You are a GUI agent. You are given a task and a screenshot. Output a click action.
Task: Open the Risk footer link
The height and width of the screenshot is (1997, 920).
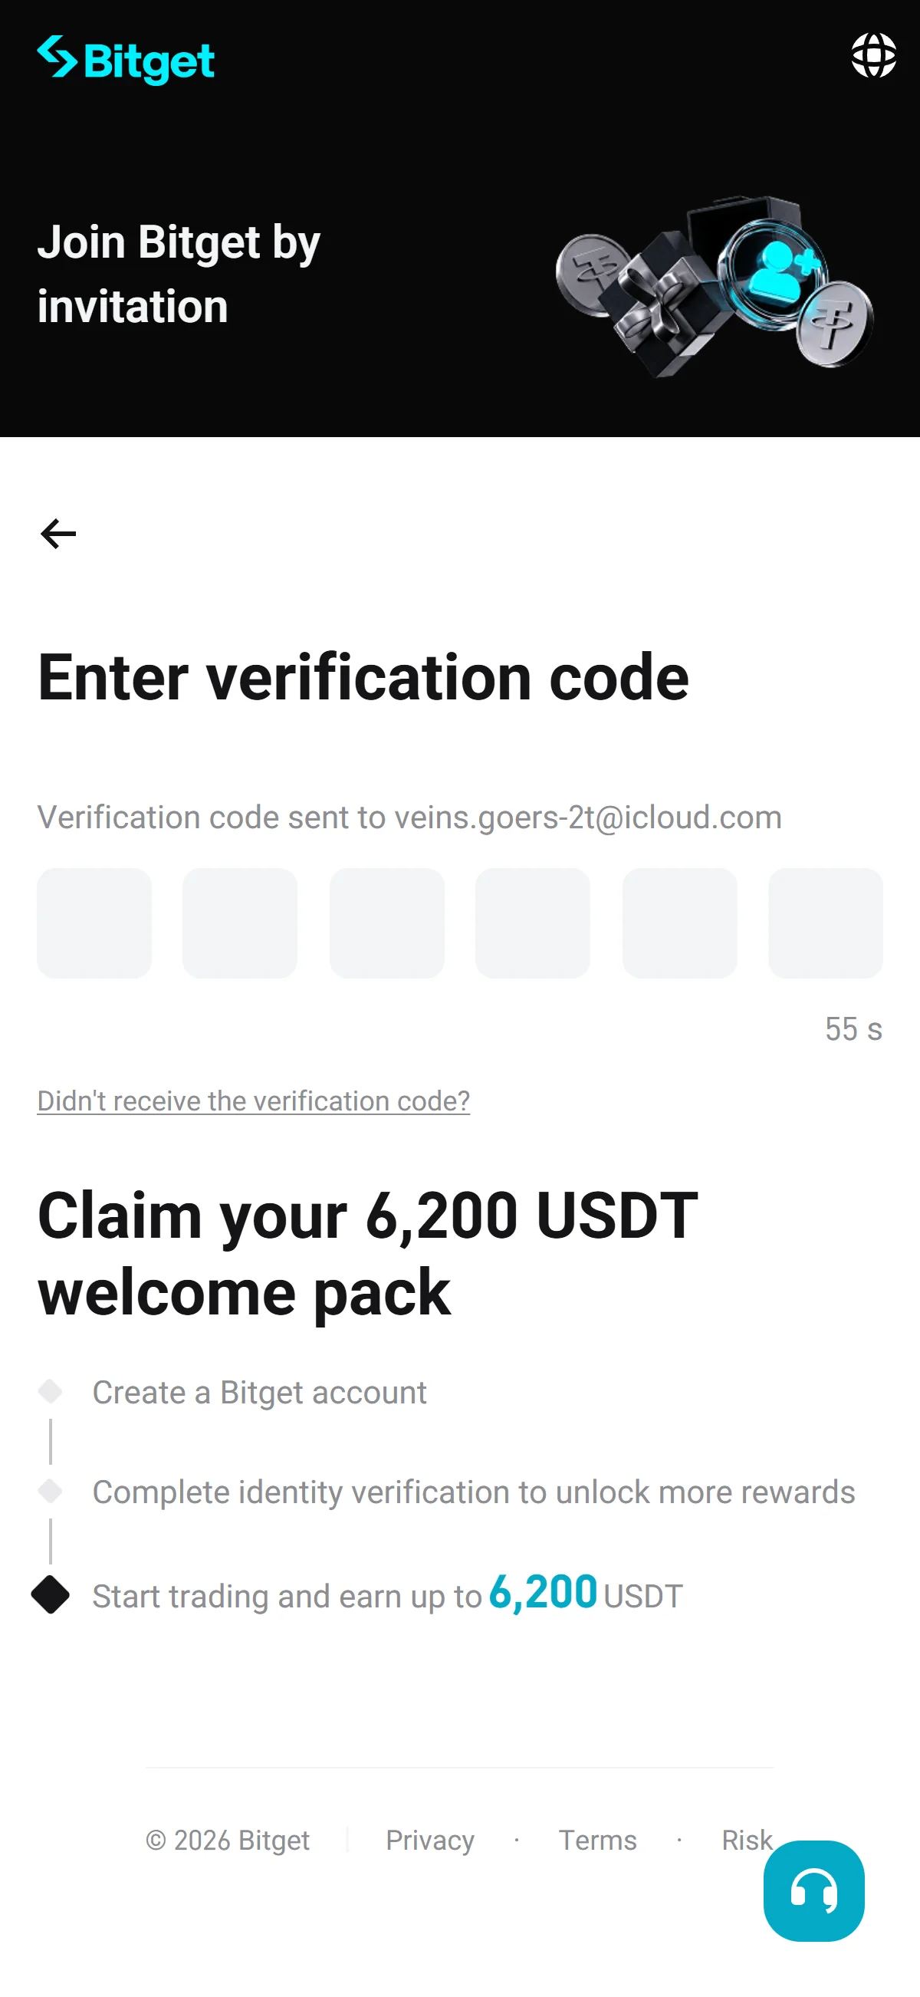tap(747, 1840)
